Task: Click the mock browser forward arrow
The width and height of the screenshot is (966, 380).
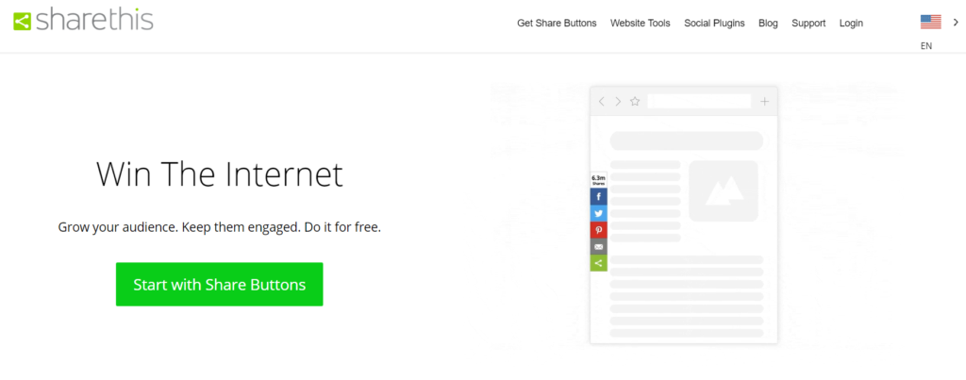Action: pyautogui.click(x=618, y=102)
